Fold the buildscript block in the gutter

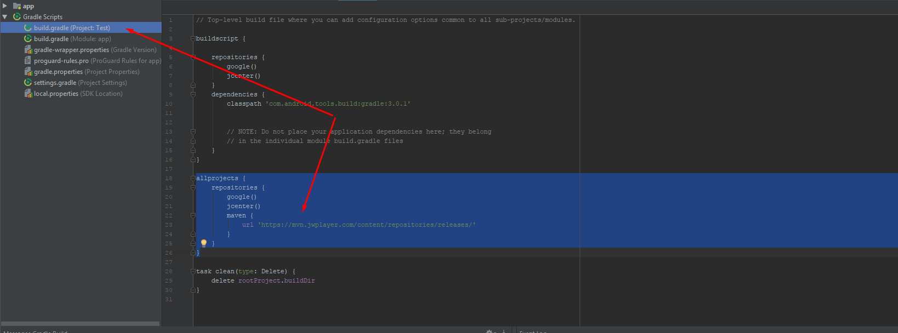193,38
